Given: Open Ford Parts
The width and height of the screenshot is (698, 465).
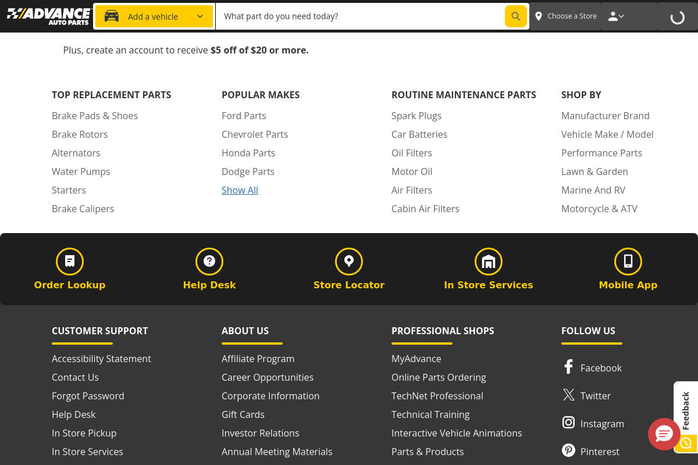Looking at the screenshot, I should coord(244,116).
